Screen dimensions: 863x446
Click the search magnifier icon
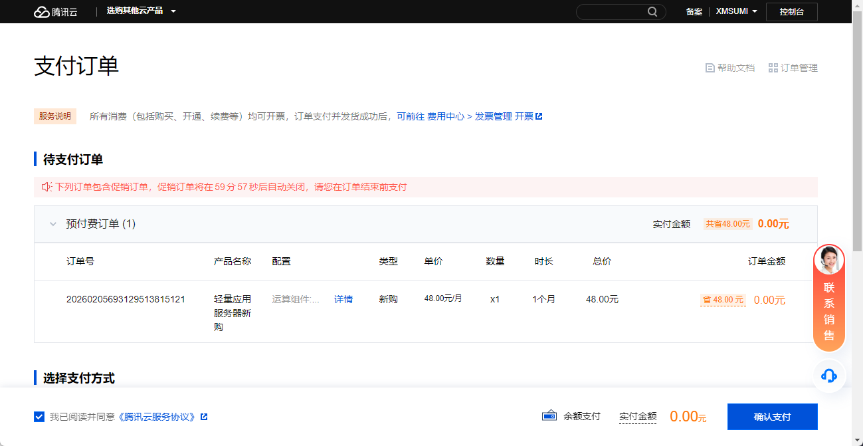click(x=652, y=12)
